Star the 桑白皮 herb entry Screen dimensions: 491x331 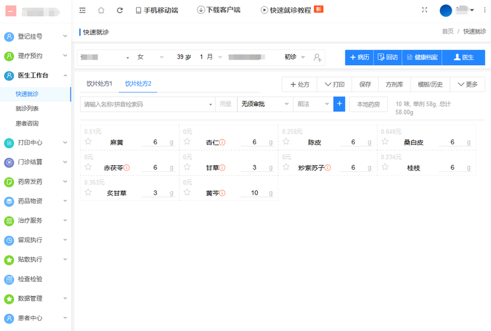coord(385,142)
